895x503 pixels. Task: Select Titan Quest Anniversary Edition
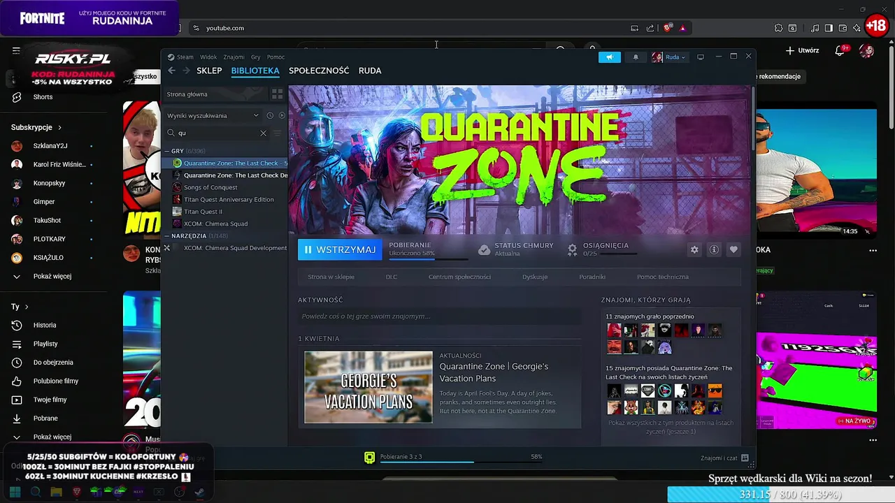tap(225, 200)
